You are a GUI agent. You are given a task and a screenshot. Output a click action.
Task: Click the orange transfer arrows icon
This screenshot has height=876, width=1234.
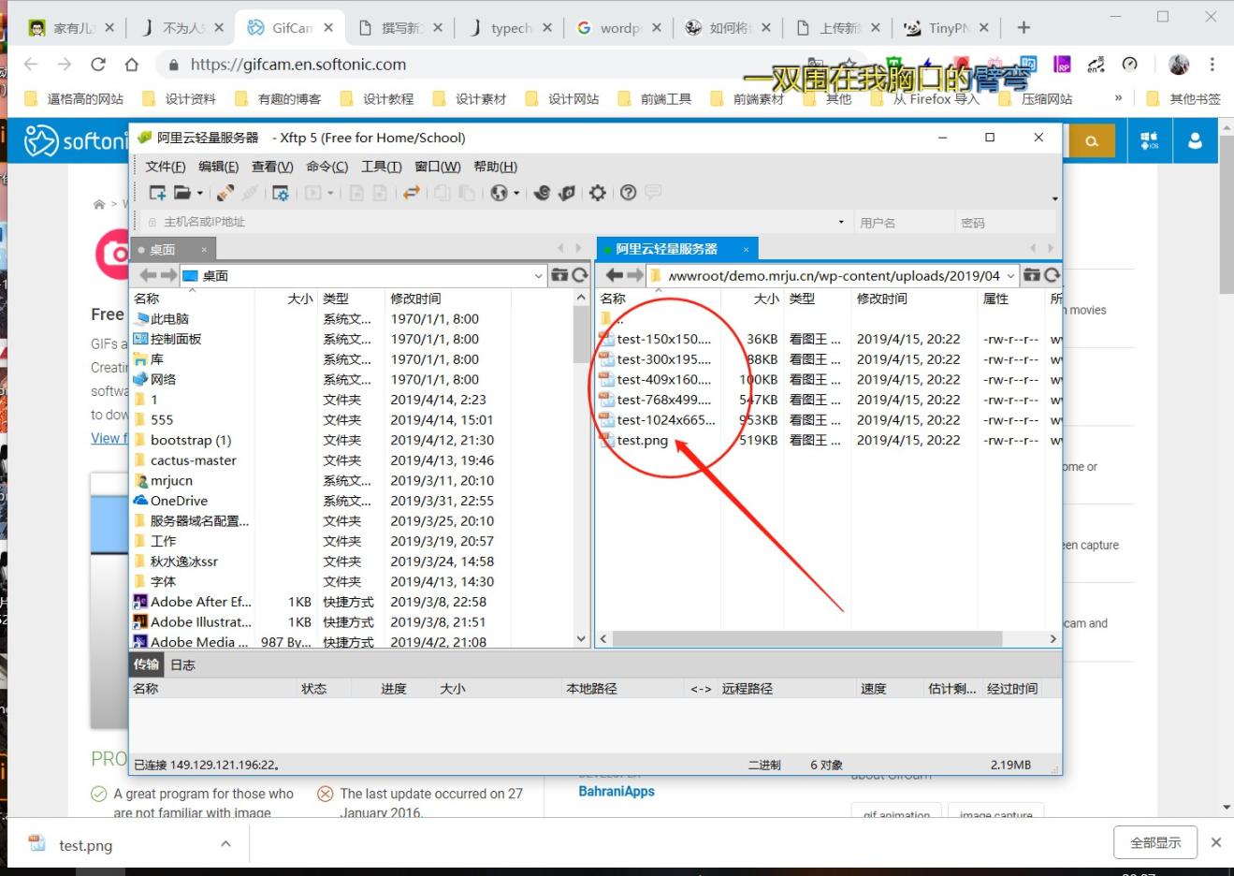pyautogui.click(x=411, y=193)
